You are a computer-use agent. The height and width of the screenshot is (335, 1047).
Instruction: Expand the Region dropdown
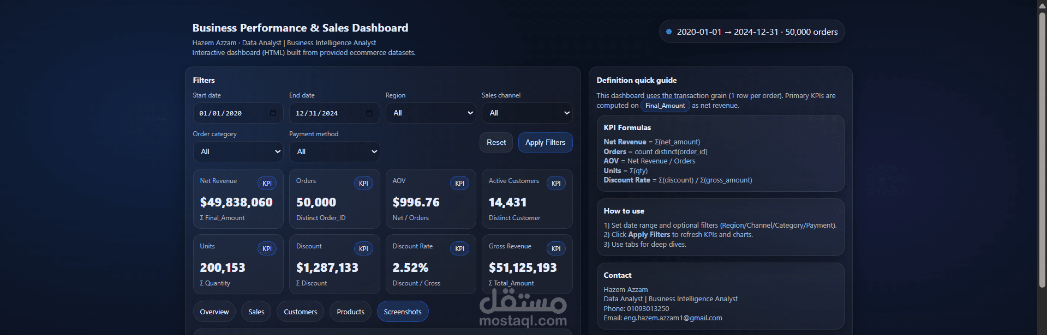tap(430, 113)
